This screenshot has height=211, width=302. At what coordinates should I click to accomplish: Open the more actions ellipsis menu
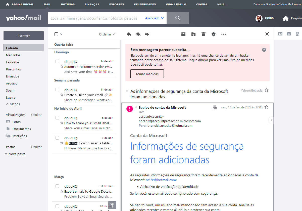(x=224, y=34)
